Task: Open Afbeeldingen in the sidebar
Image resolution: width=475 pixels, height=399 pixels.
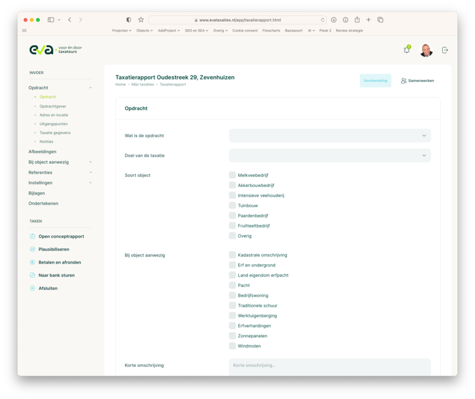Action: pos(42,151)
